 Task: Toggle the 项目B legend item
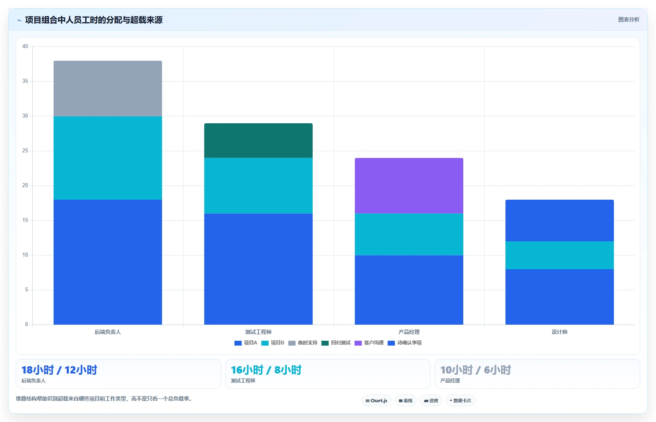[x=273, y=343]
